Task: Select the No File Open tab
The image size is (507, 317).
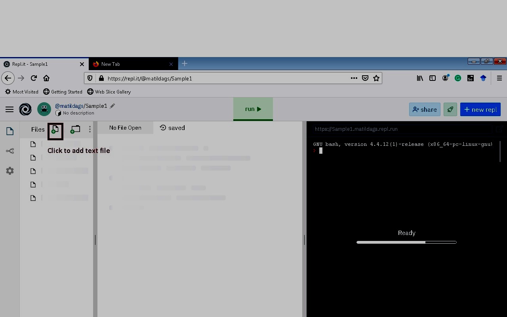Action: (125, 128)
